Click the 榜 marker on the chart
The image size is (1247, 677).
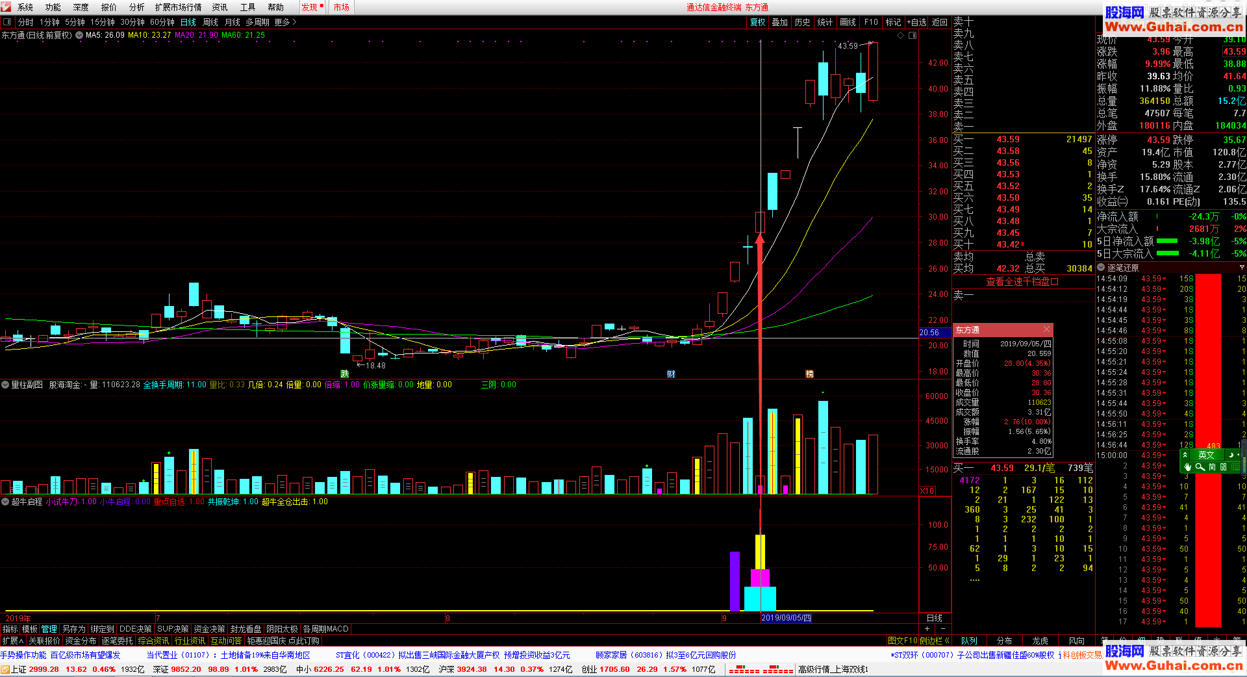(809, 374)
